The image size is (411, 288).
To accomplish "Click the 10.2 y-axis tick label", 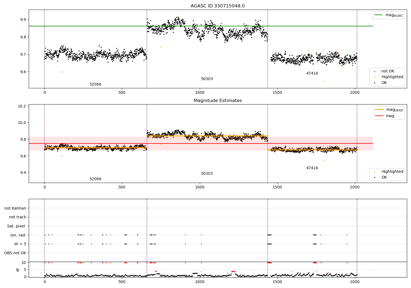I will [x=22, y=106].
